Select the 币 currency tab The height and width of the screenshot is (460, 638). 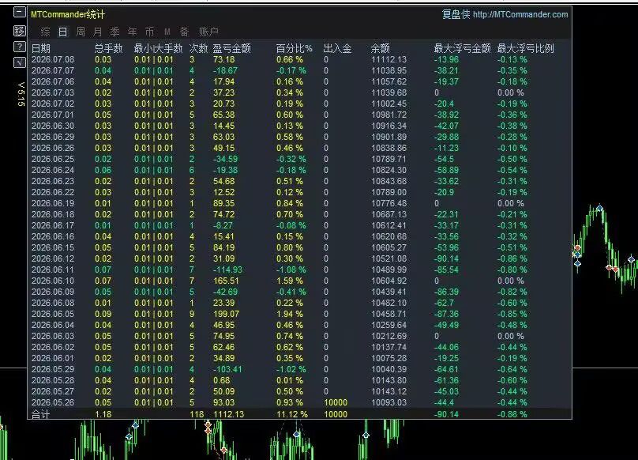(150, 32)
